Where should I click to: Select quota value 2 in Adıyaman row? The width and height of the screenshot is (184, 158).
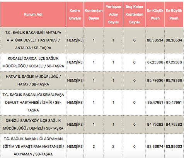point(94,146)
